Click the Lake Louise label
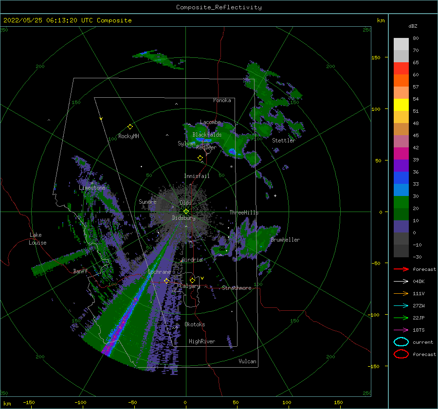Screen dimensions: 438x409 click(38, 239)
